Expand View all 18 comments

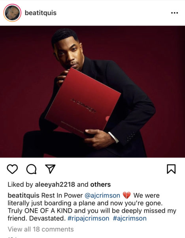41,229
